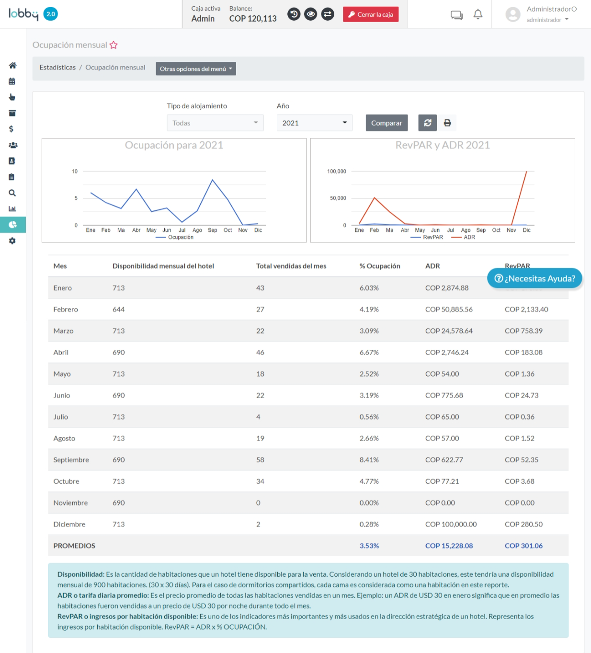Expand the Año 2021 dropdown
The height and width of the screenshot is (653, 591).
click(315, 123)
